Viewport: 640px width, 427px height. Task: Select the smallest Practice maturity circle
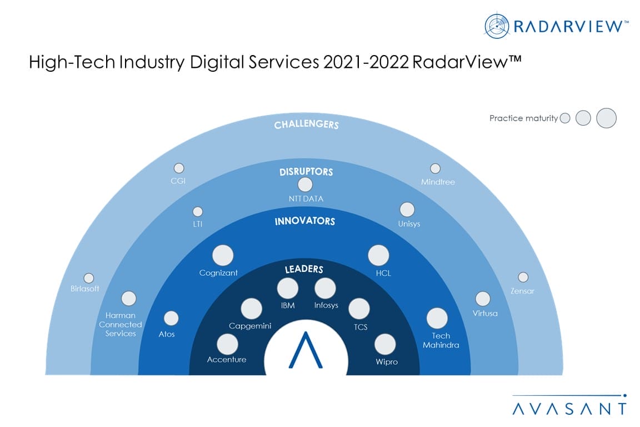pos(565,118)
